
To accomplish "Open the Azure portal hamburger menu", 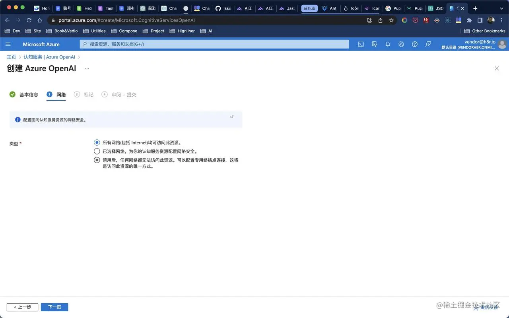I will [8, 44].
